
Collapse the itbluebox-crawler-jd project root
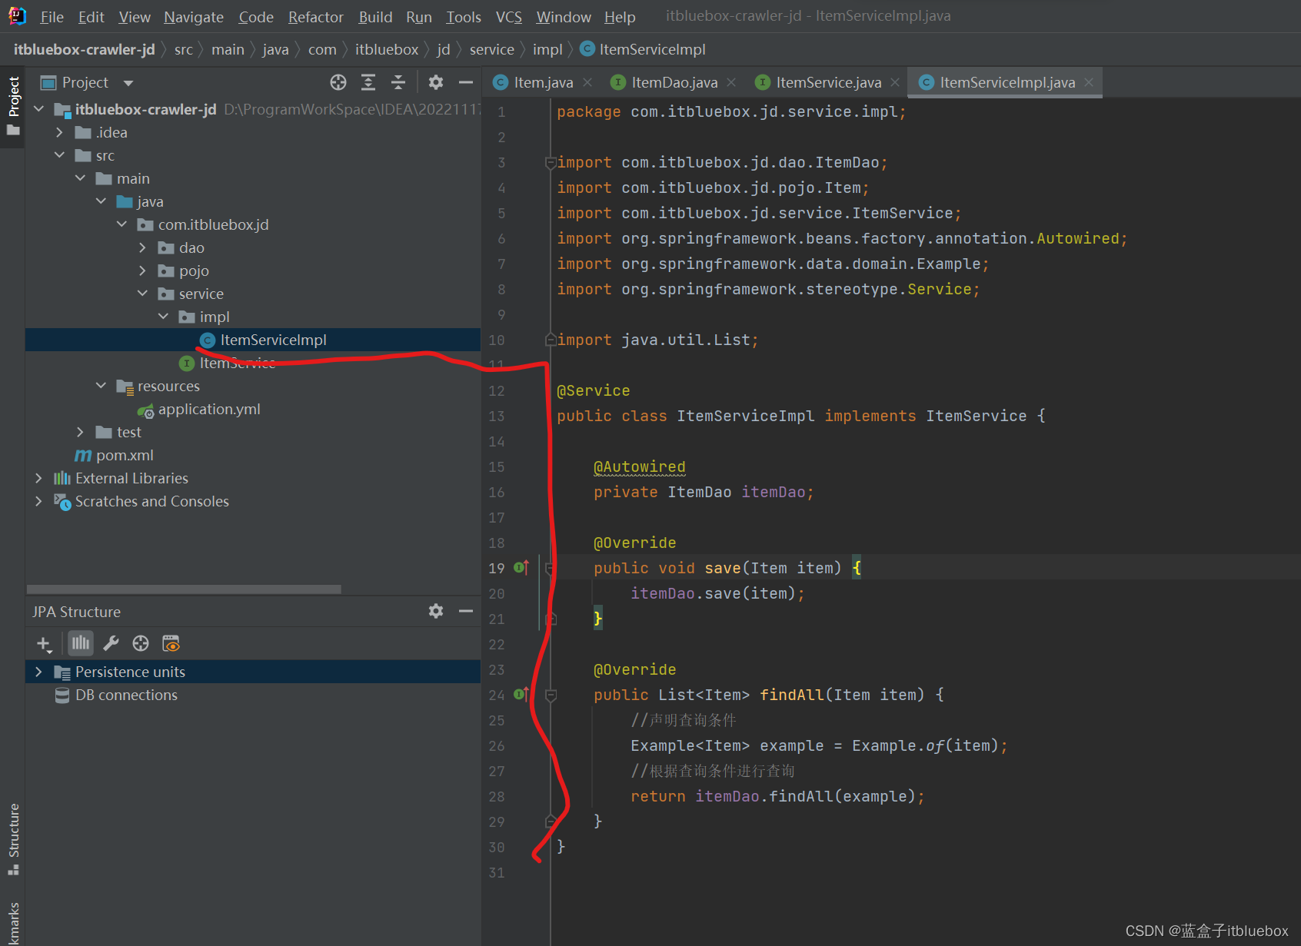pos(38,109)
